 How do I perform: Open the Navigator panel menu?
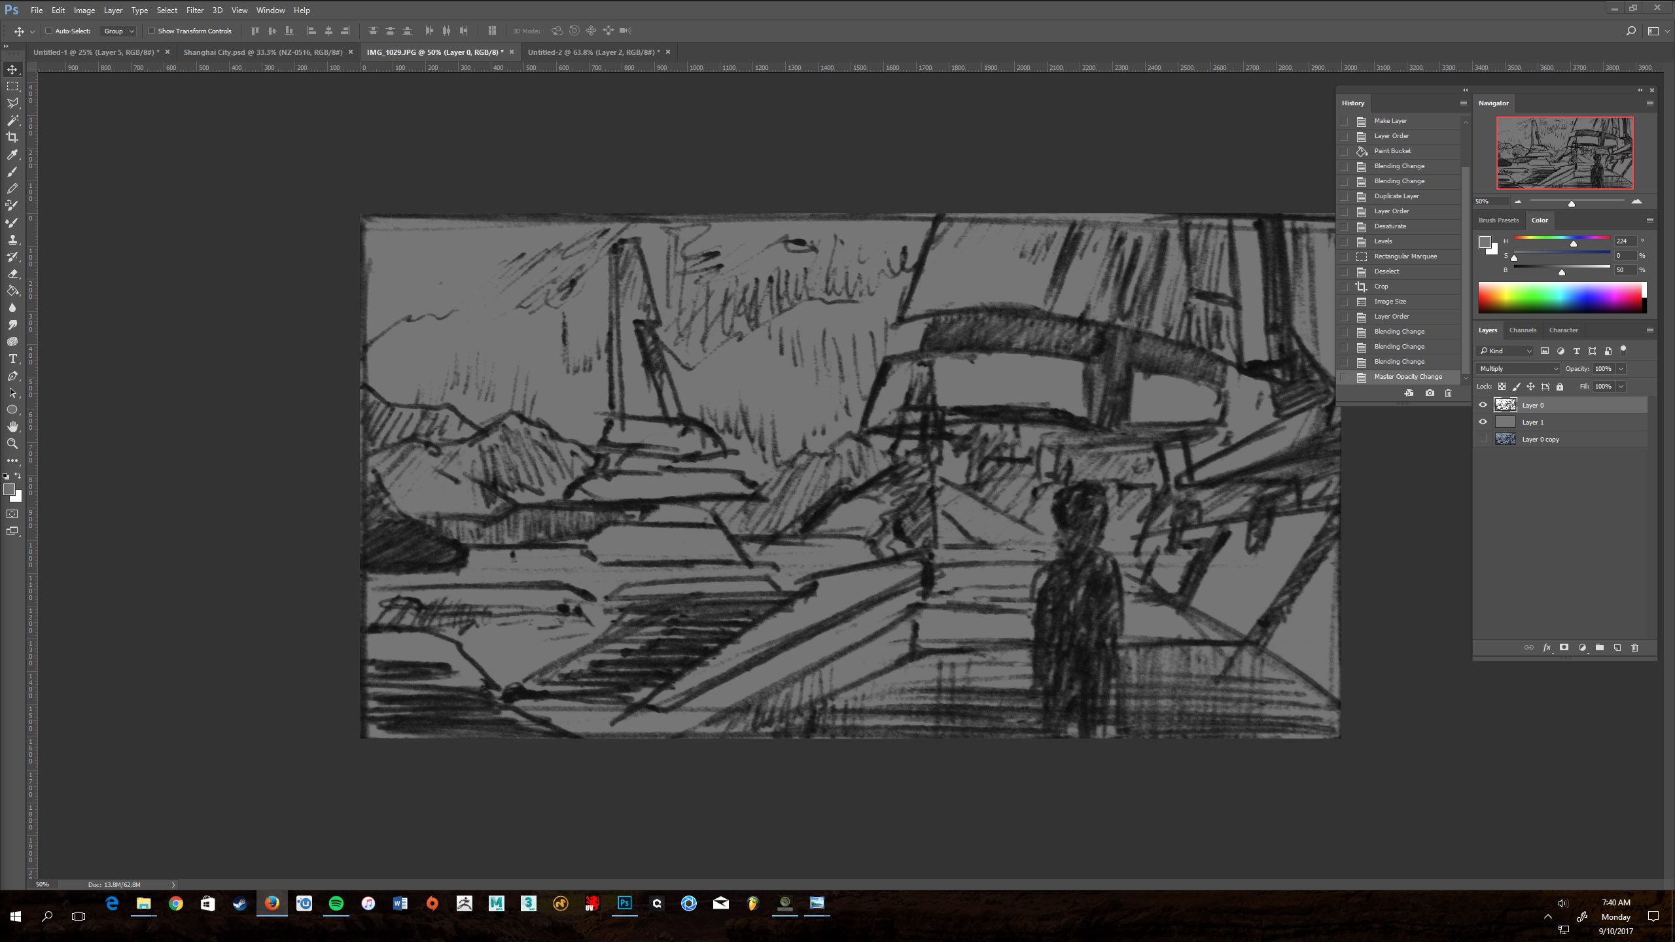click(x=1650, y=103)
